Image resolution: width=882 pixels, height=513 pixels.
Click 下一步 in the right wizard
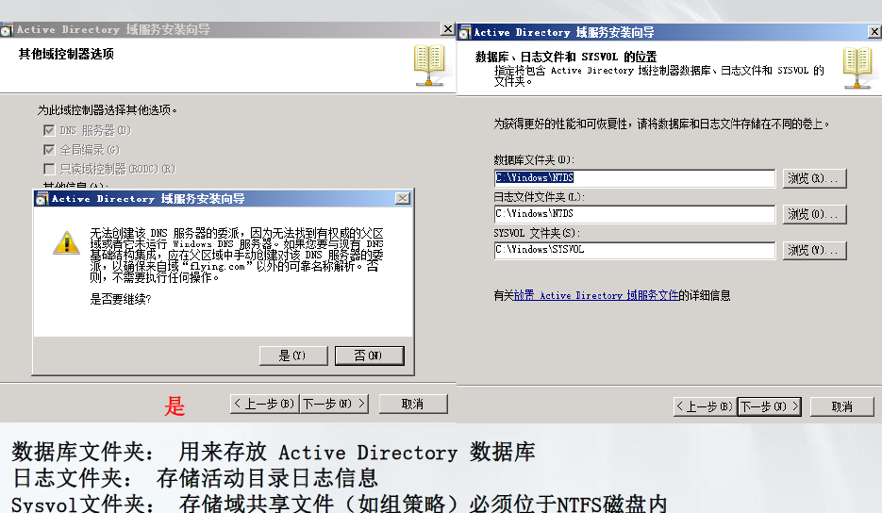point(770,406)
